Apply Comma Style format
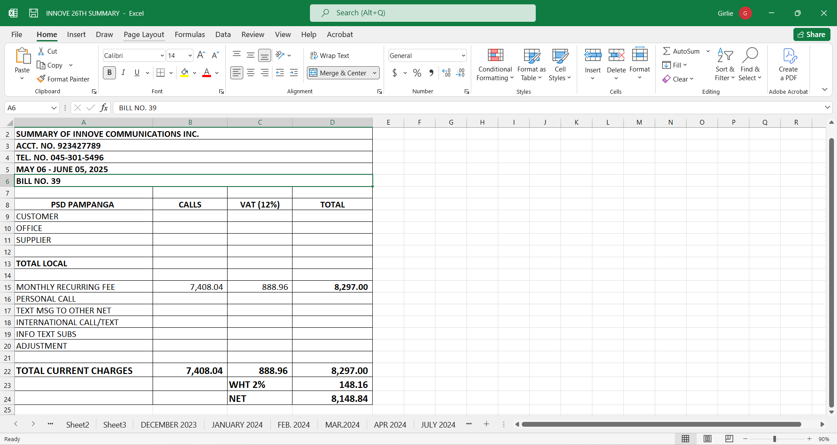The image size is (837, 445). (x=431, y=73)
